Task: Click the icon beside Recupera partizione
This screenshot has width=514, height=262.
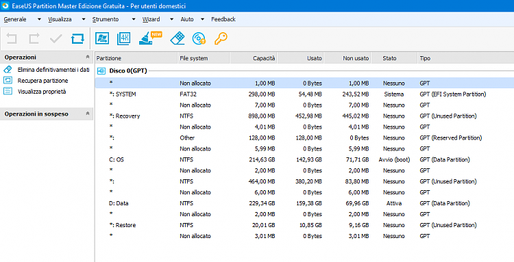Action: coord(8,81)
